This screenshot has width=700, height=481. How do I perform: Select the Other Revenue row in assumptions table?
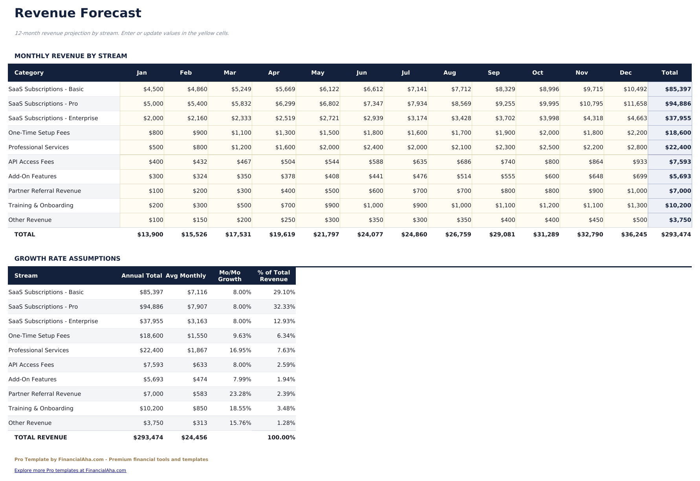30,423
